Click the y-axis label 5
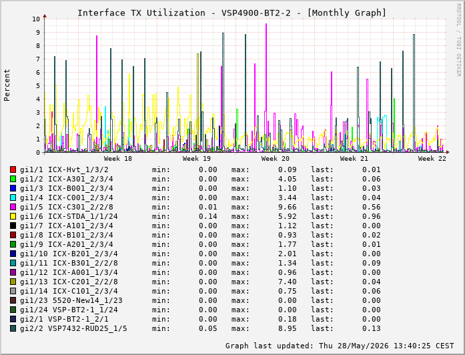Image resolution: width=465 pixels, height=355 pixels. coord(38,85)
